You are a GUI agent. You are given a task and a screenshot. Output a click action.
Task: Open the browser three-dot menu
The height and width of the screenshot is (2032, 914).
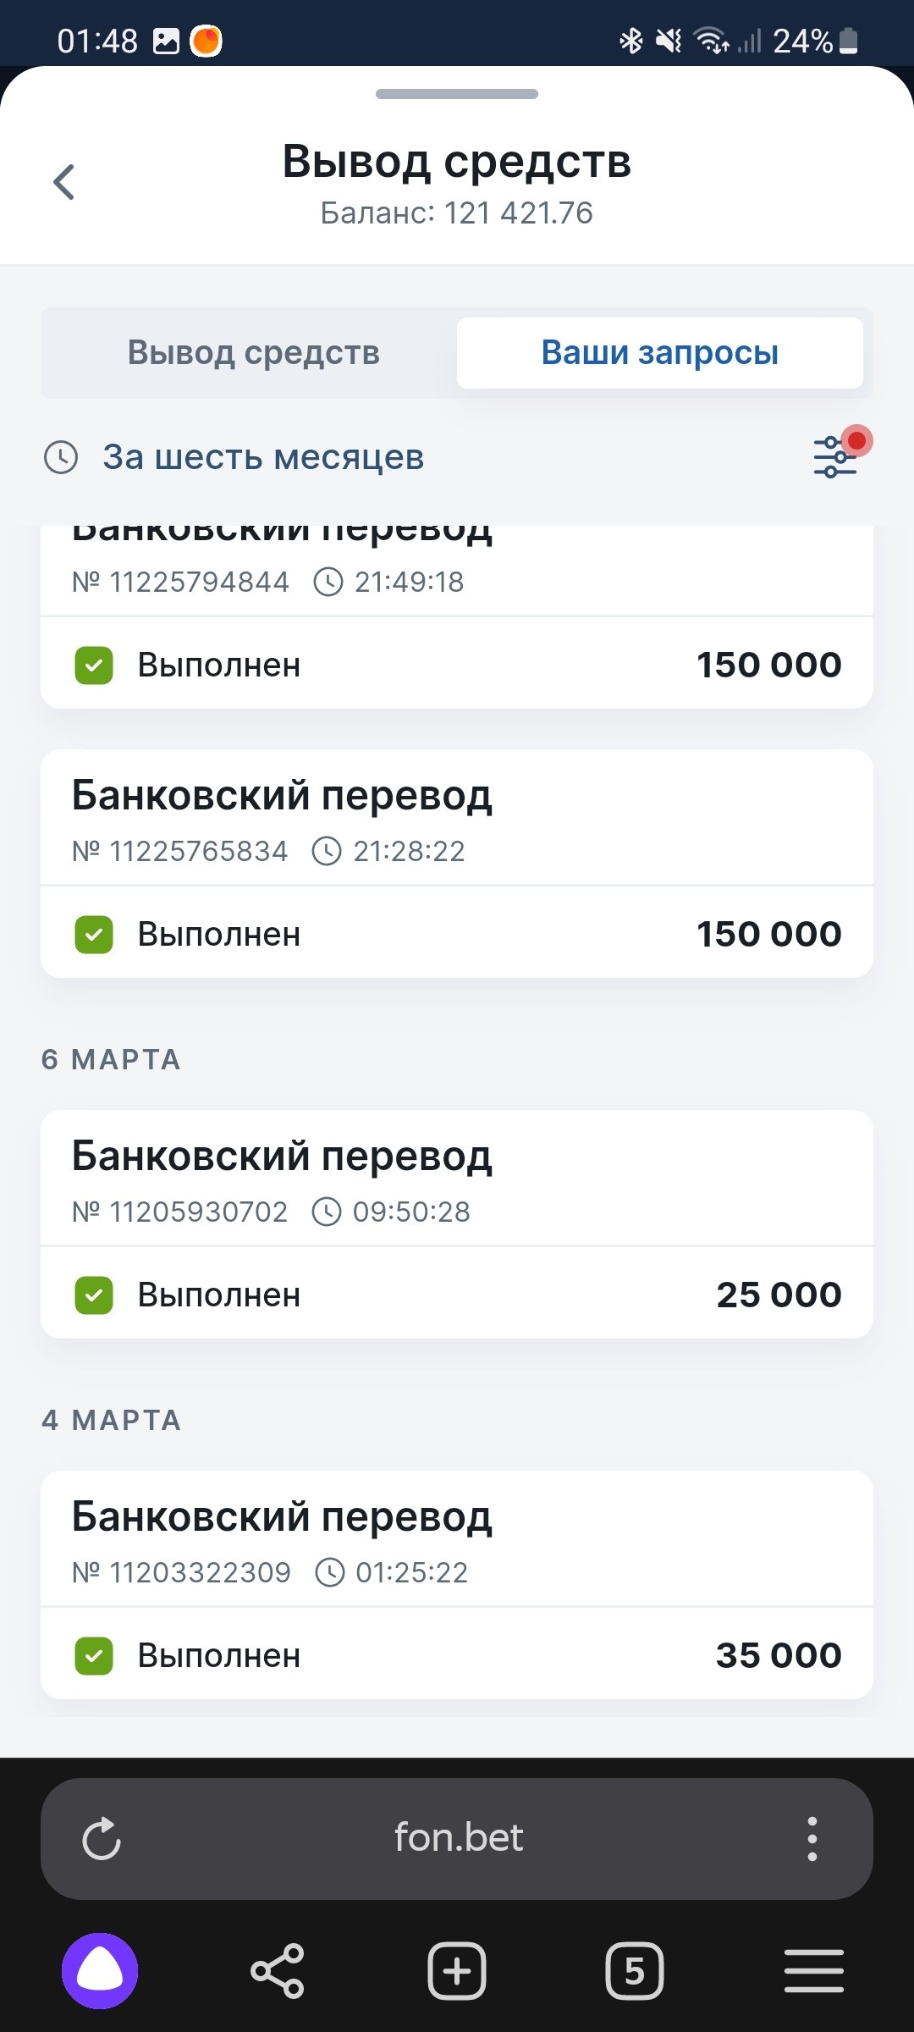812,1838
